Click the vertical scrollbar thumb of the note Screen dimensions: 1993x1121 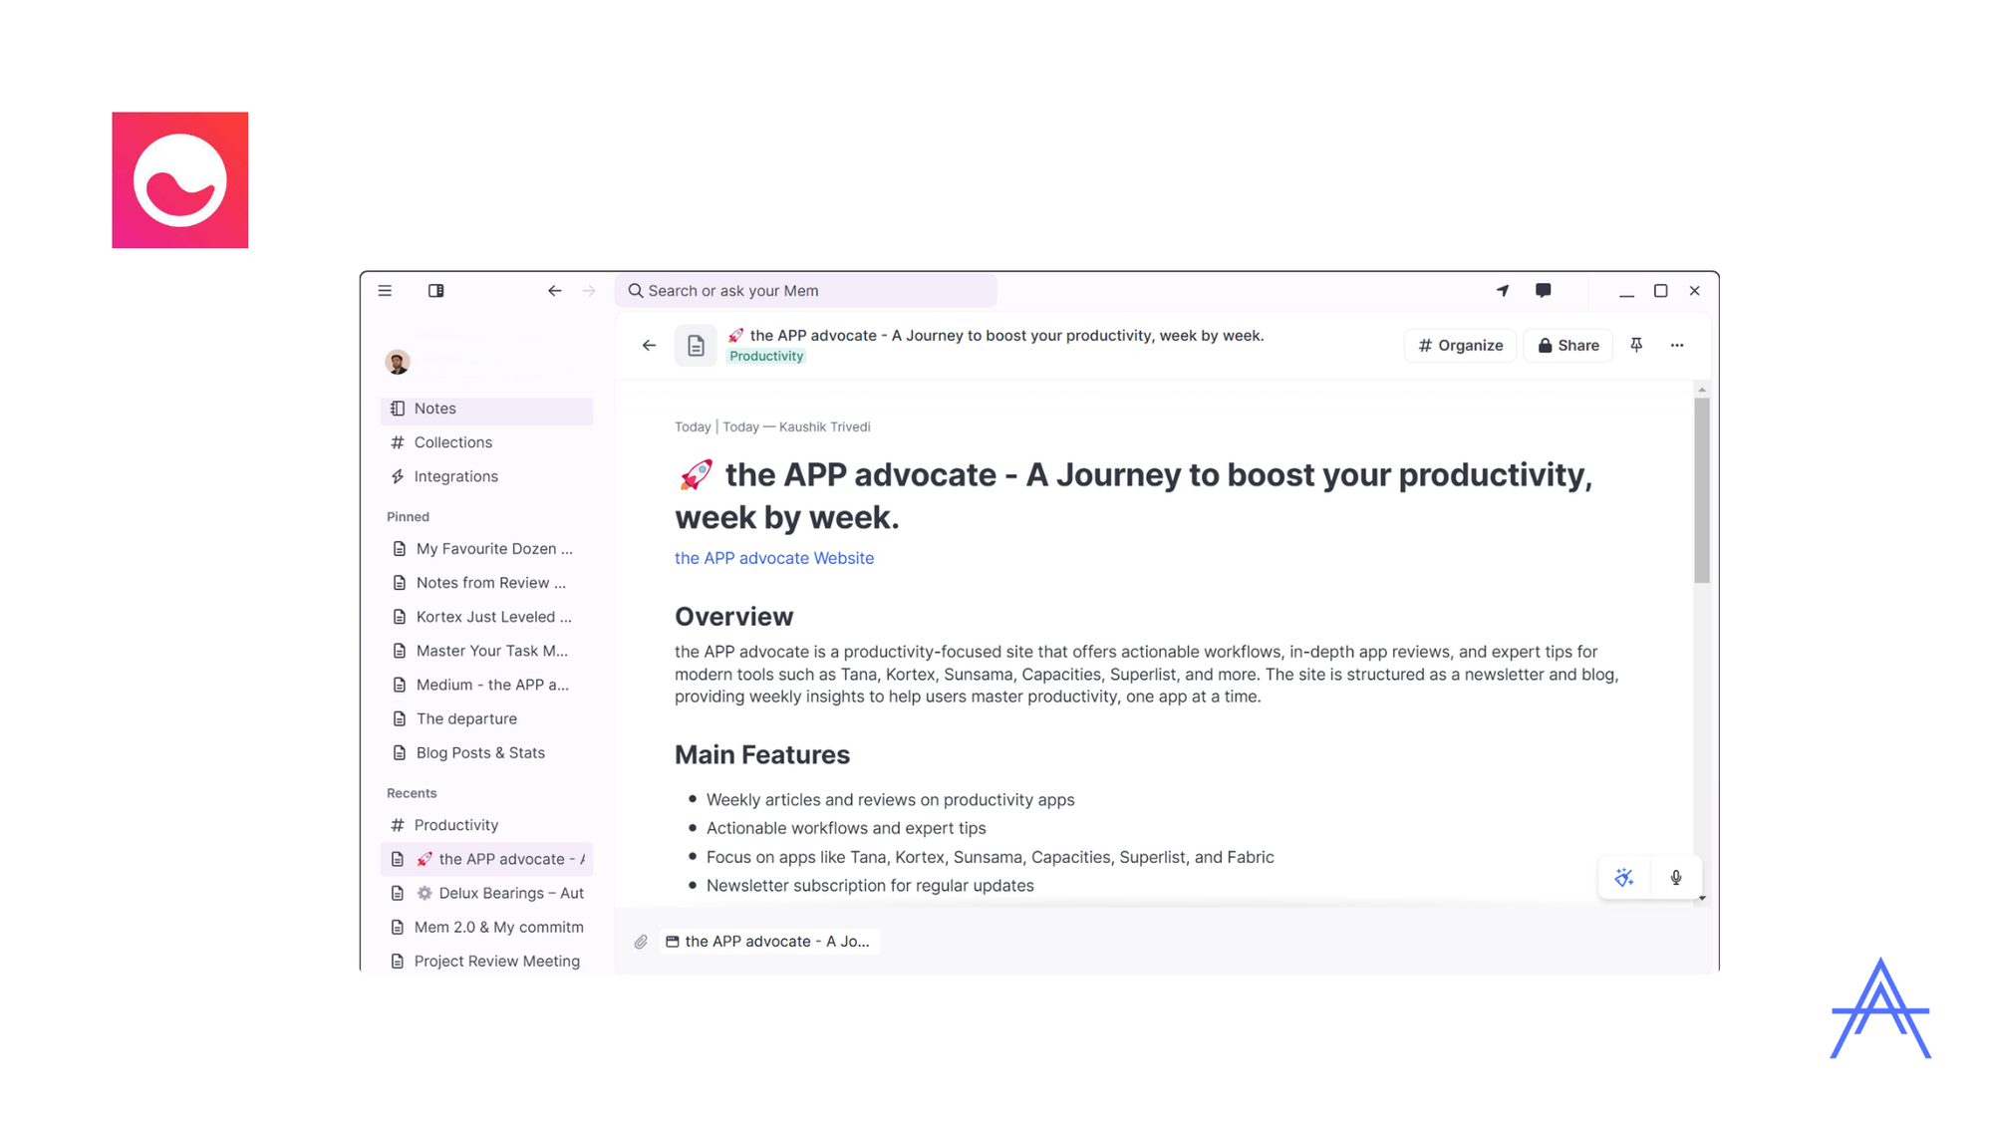1702,491
